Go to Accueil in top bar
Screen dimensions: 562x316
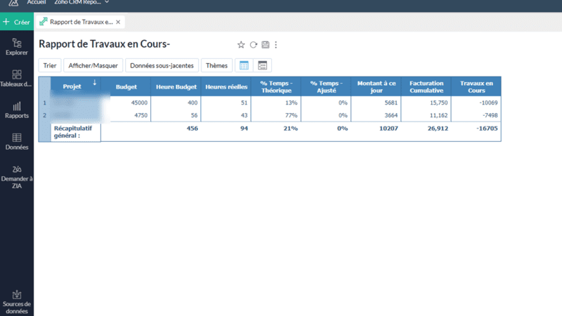pos(37,3)
